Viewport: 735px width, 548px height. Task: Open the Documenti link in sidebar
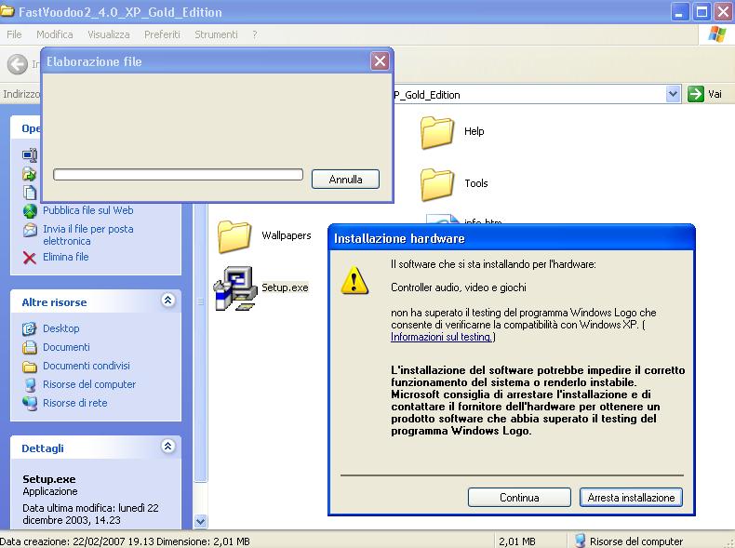(66, 347)
